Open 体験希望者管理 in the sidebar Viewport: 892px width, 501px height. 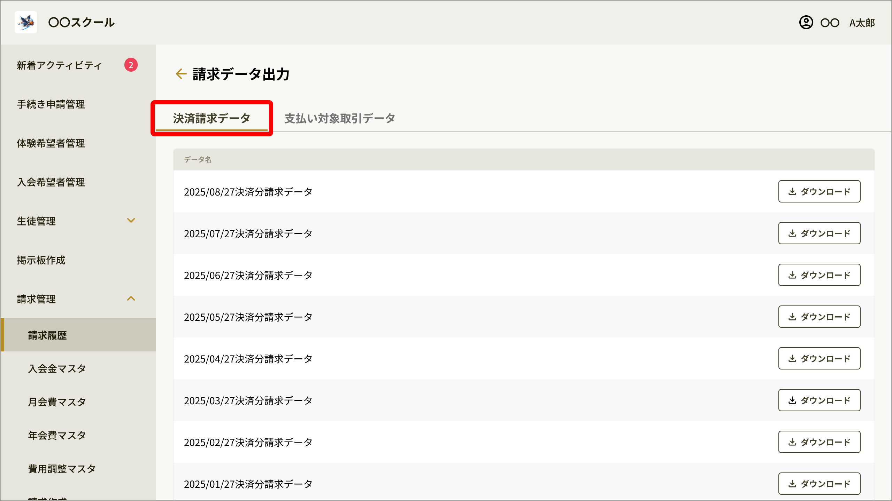click(x=51, y=143)
